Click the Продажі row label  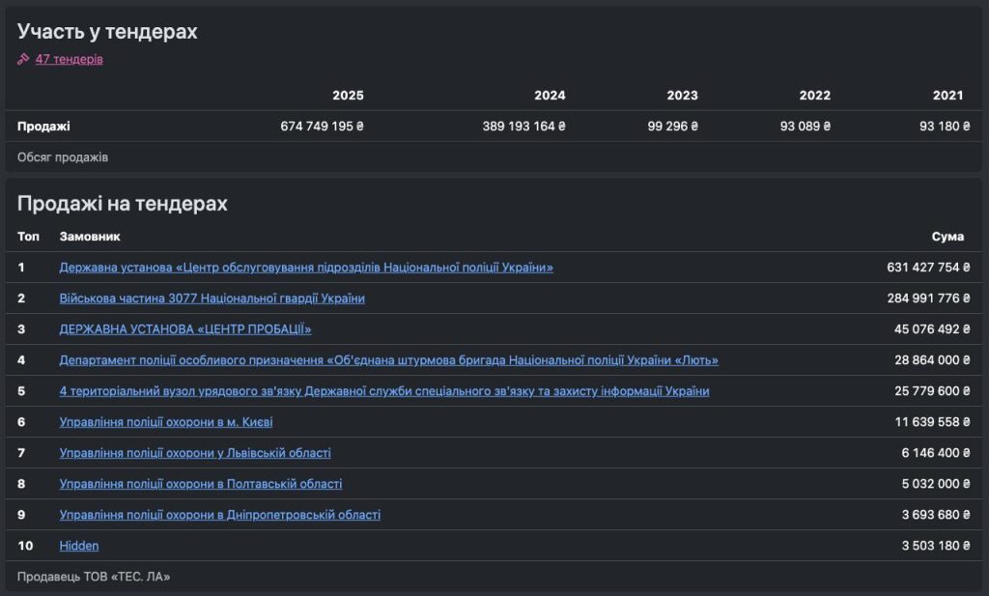click(x=43, y=127)
